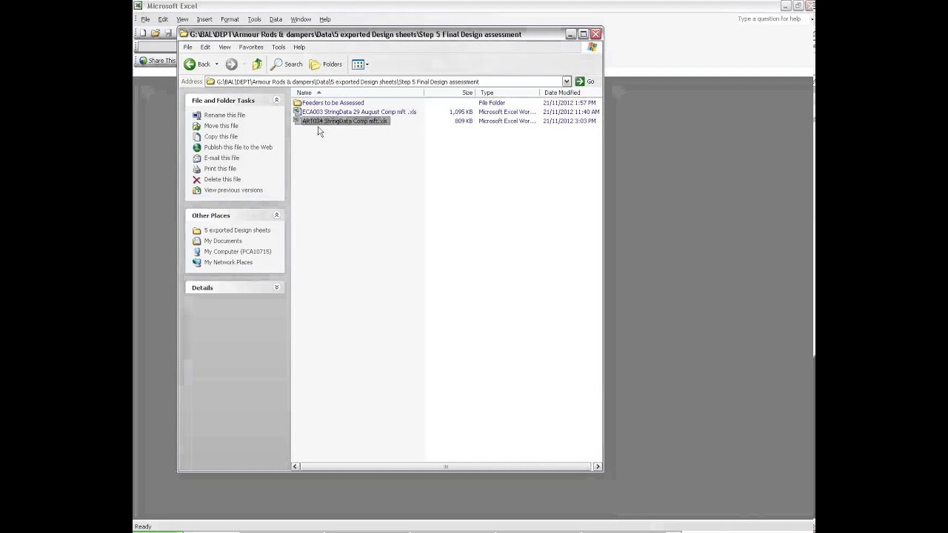Click Publish this file to the Web

238,147
